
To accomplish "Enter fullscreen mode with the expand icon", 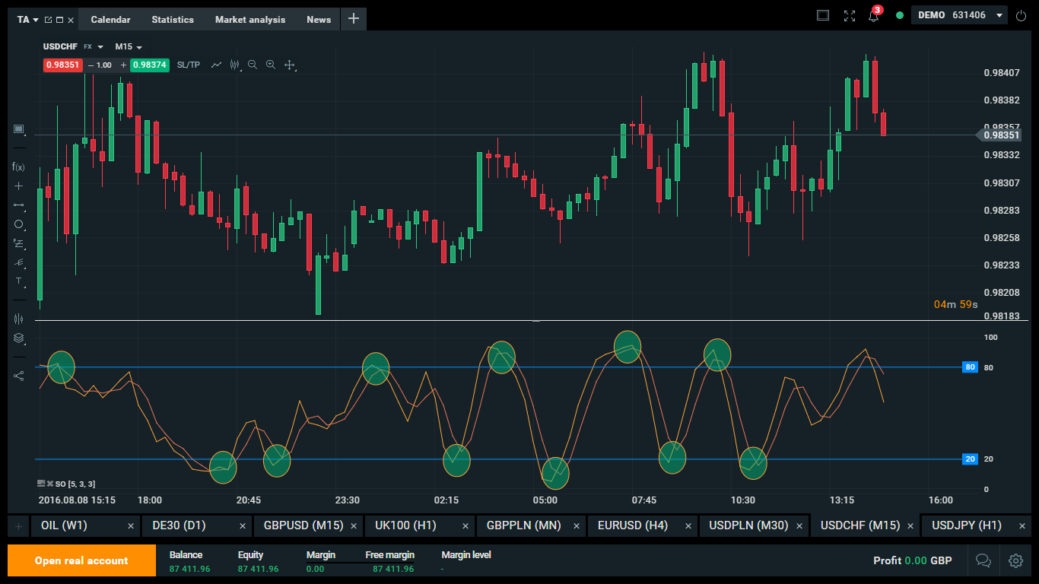I will (x=850, y=16).
